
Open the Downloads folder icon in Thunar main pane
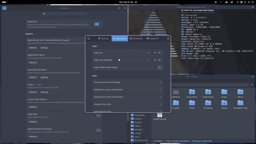pyautogui.click(x=208, y=94)
